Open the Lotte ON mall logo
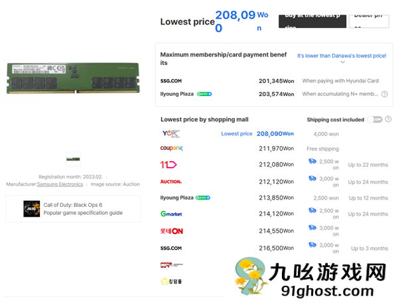Screen dimensions: 398x303 point(172,231)
